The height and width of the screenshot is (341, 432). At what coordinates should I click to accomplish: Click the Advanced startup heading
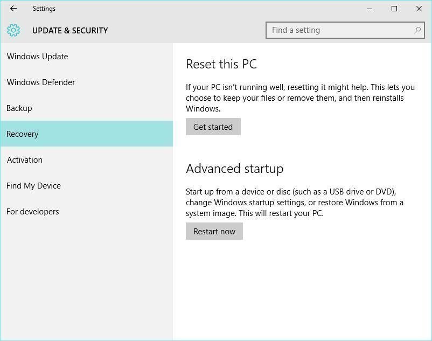coord(234,169)
